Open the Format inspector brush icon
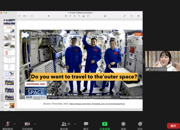Viewport: 180px width, 130px height. pos(124,16)
